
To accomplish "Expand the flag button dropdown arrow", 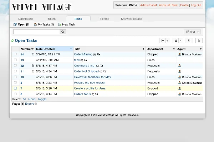I will 168,40.
